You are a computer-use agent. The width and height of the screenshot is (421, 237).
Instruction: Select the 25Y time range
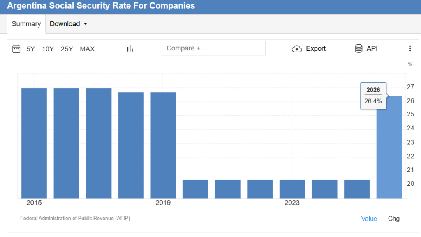click(67, 49)
